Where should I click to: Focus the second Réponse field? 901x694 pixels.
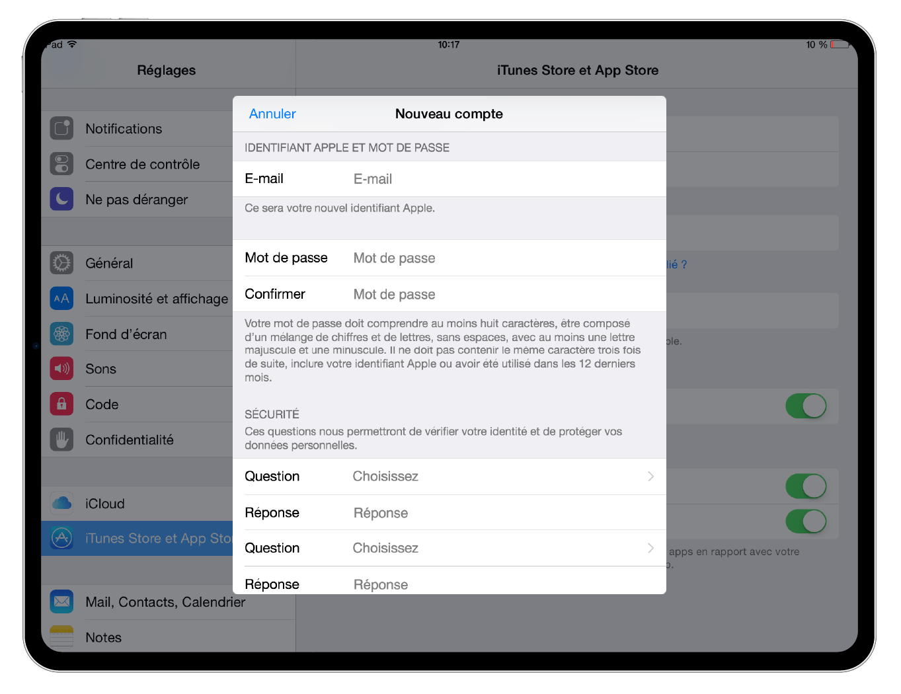450,582
